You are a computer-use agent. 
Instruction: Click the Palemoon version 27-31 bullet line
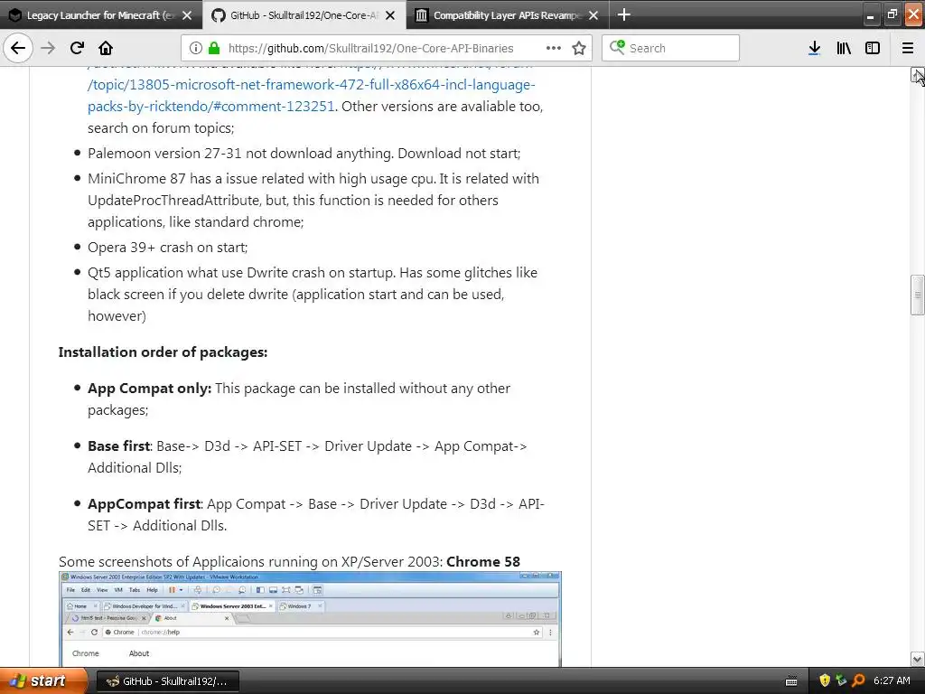click(304, 154)
